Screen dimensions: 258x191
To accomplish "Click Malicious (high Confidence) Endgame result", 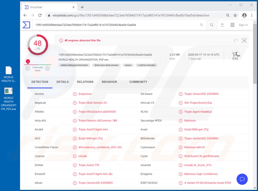I will pyautogui.click(x=201, y=174).
